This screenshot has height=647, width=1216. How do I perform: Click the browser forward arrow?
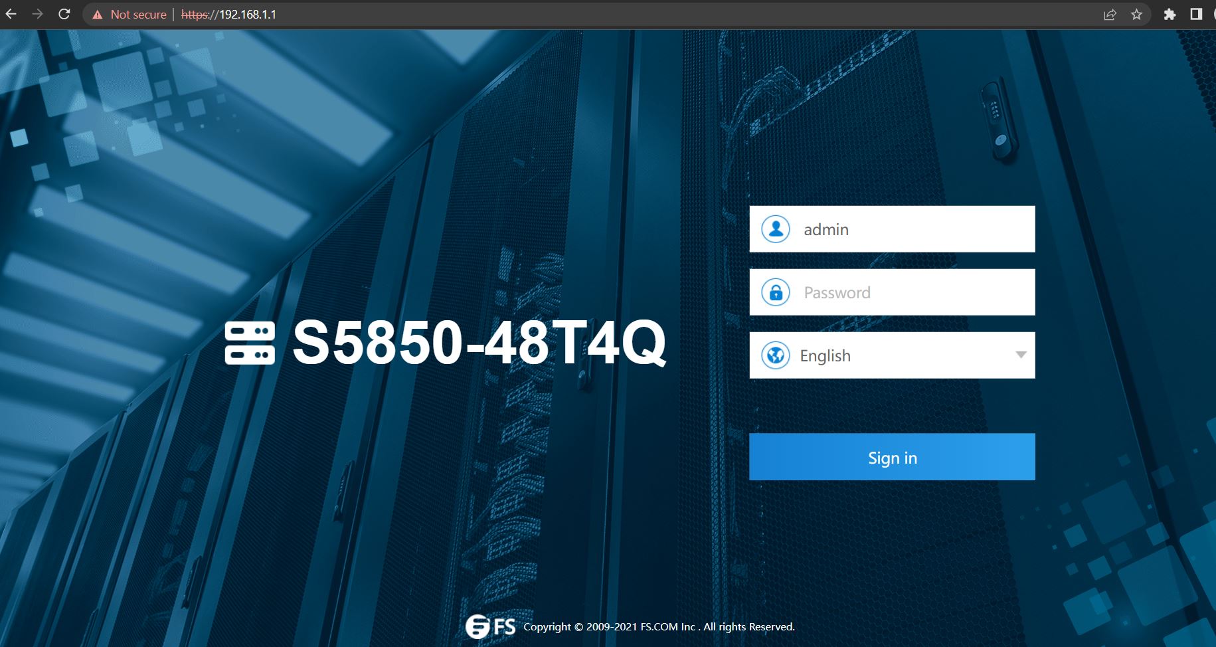tap(38, 14)
